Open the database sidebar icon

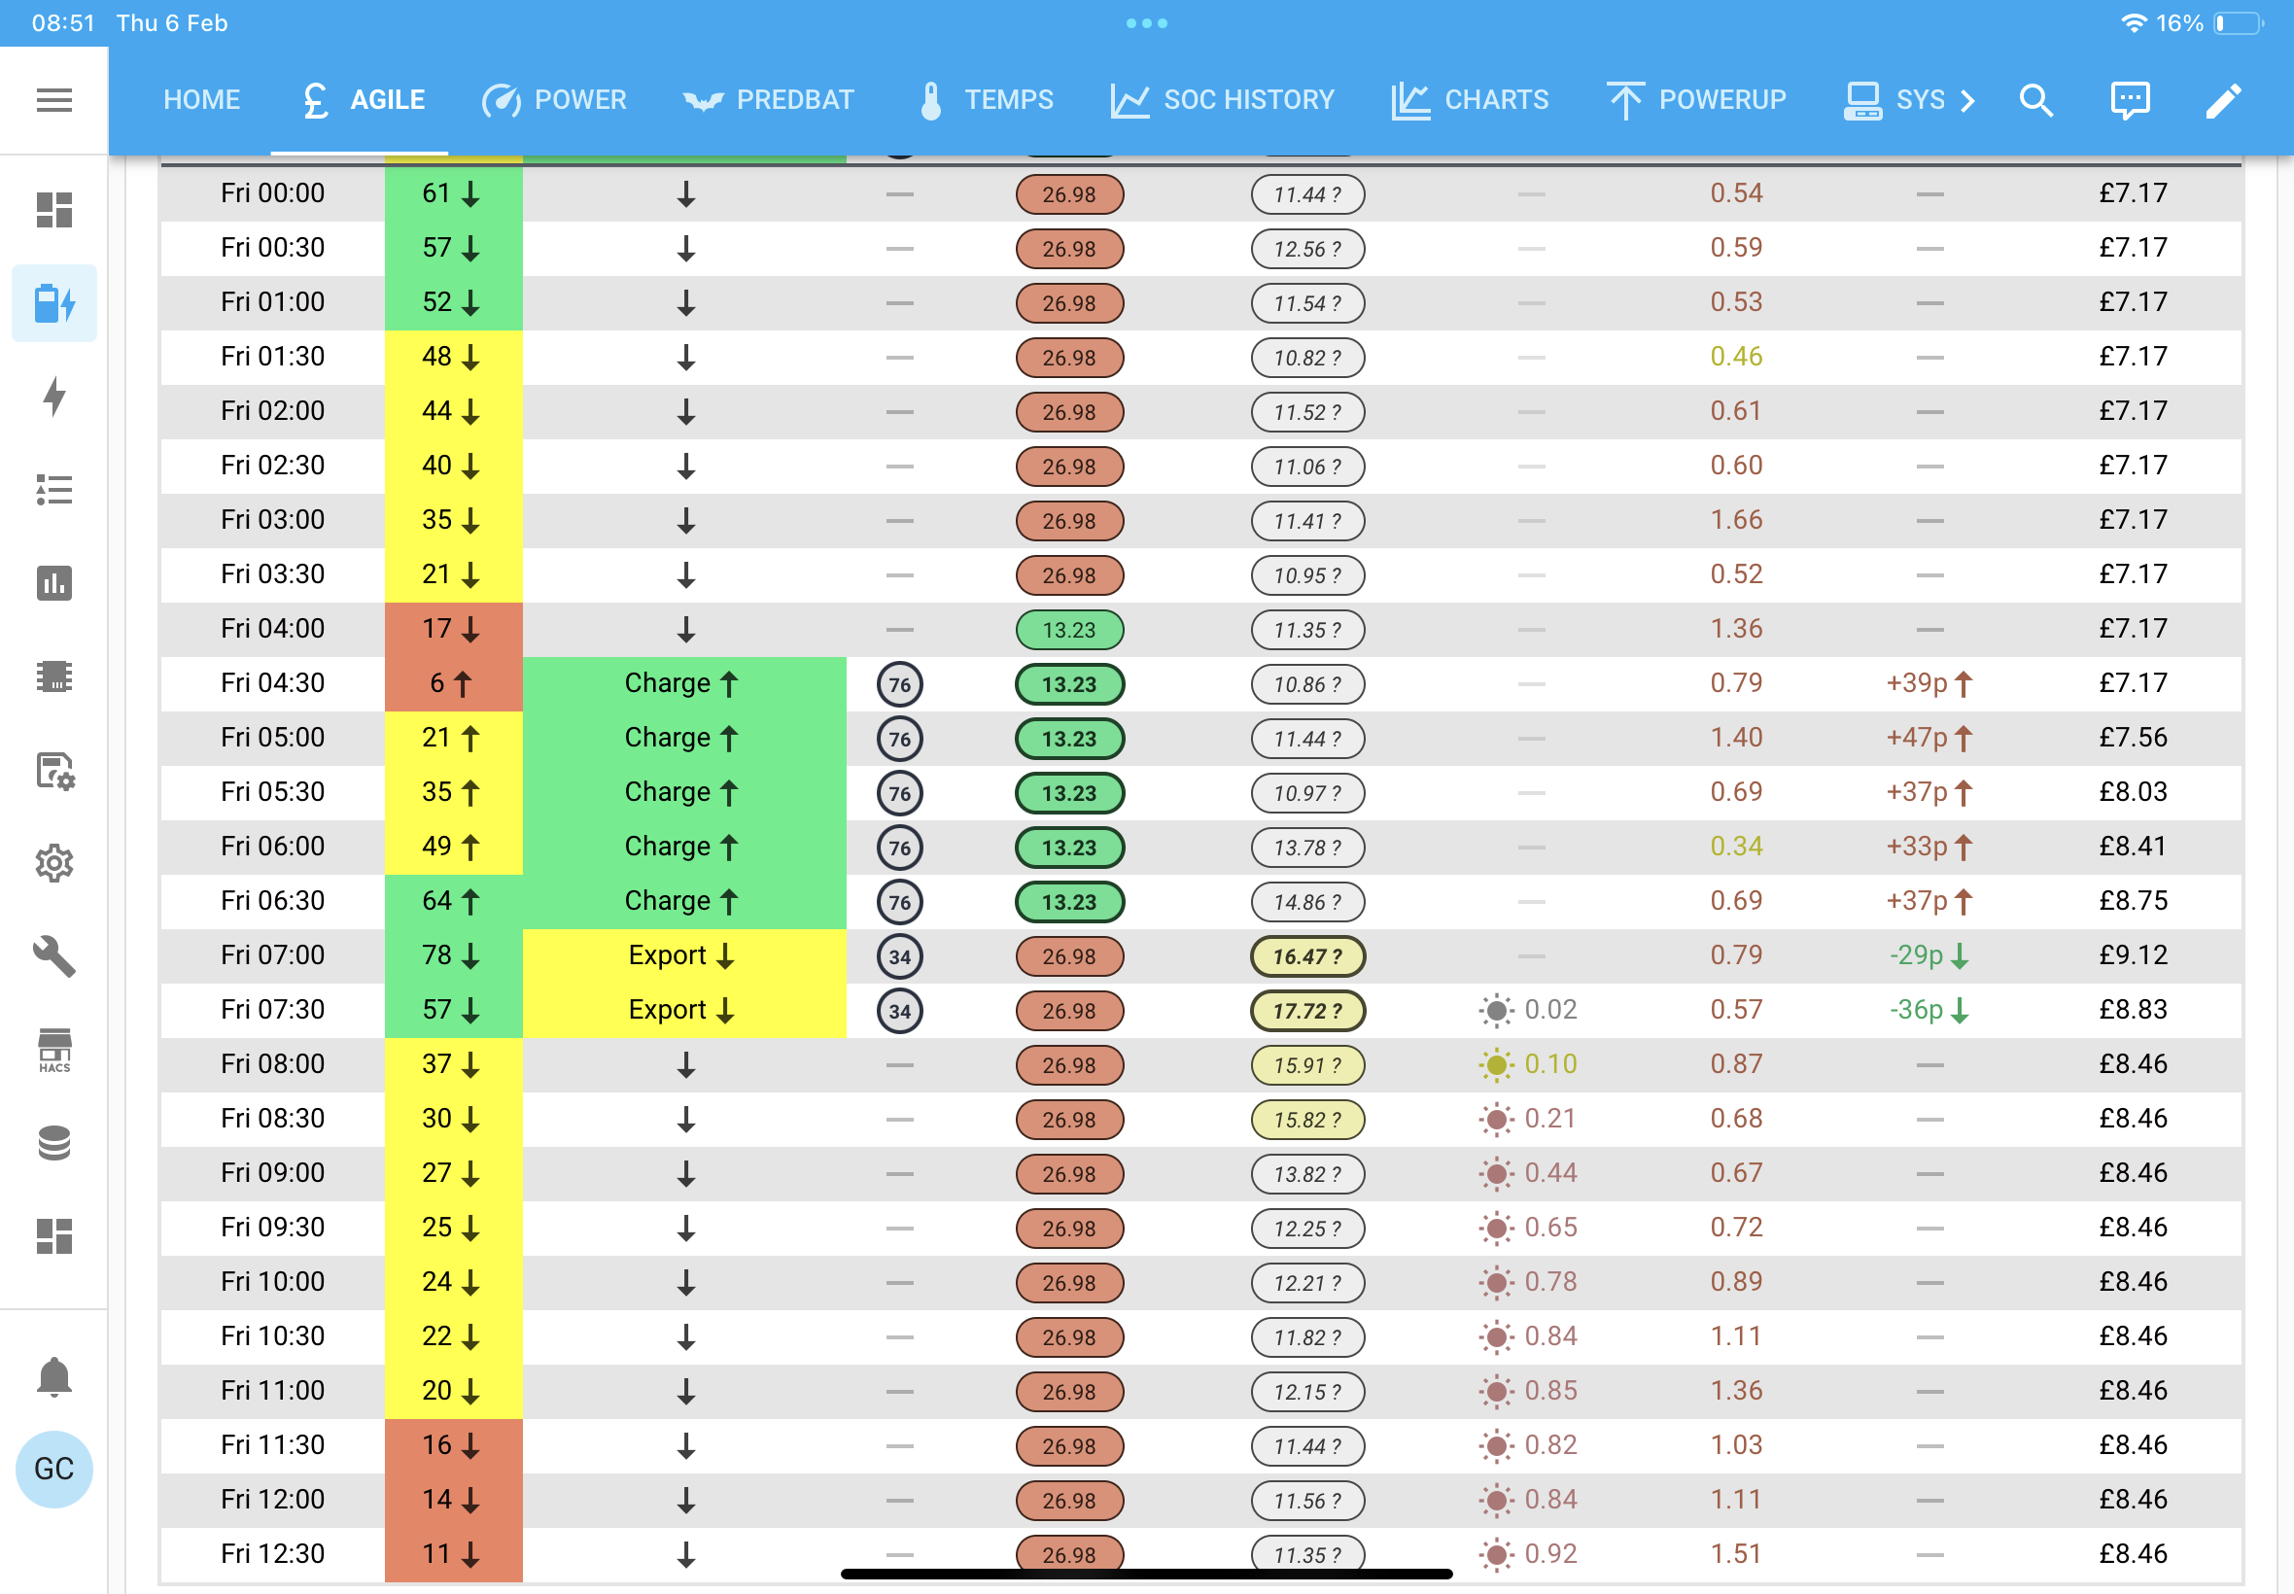[53, 1144]
